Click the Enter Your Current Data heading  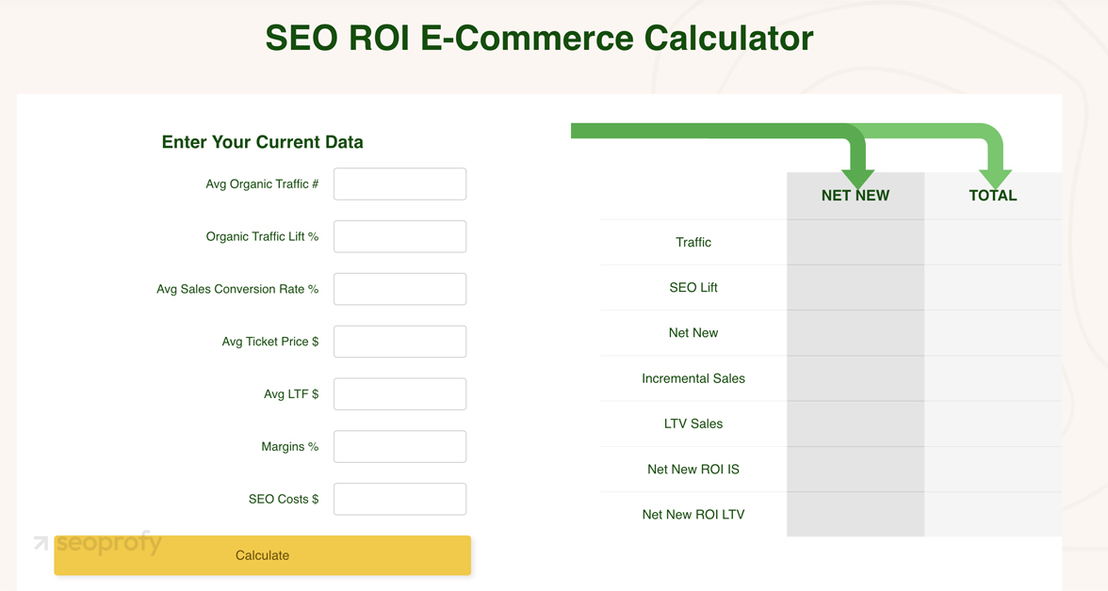[262, 142]
